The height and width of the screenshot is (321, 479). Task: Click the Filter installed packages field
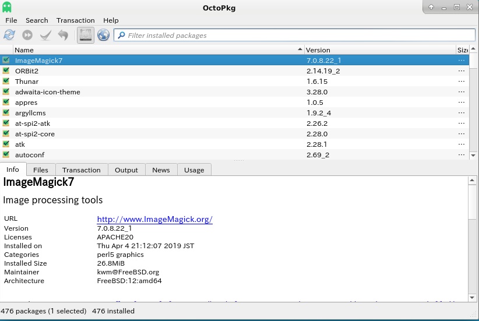294,35
